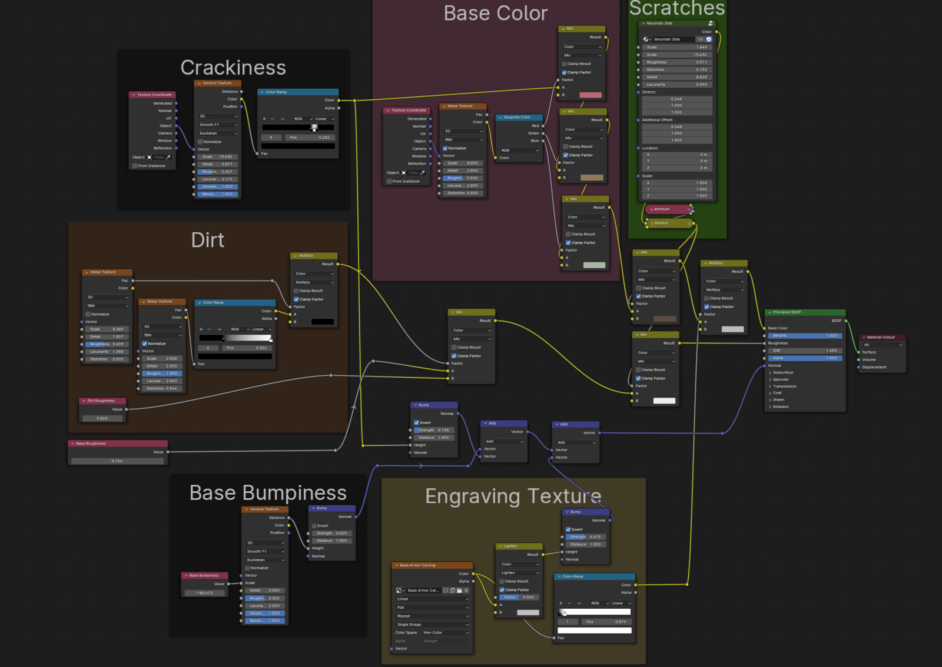Image resolution: width=942 pixels, height=667 pixels.
Task: Open RGB dropdown in Separate Color node
Action: 519,151
